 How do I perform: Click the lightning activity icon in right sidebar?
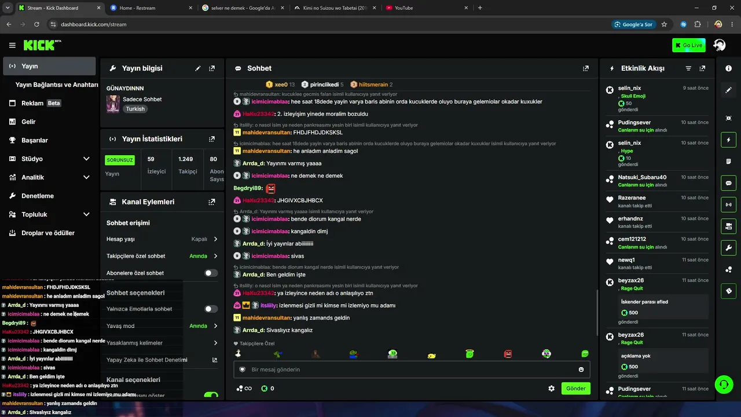pyautogui.click(x=729, y=140)
